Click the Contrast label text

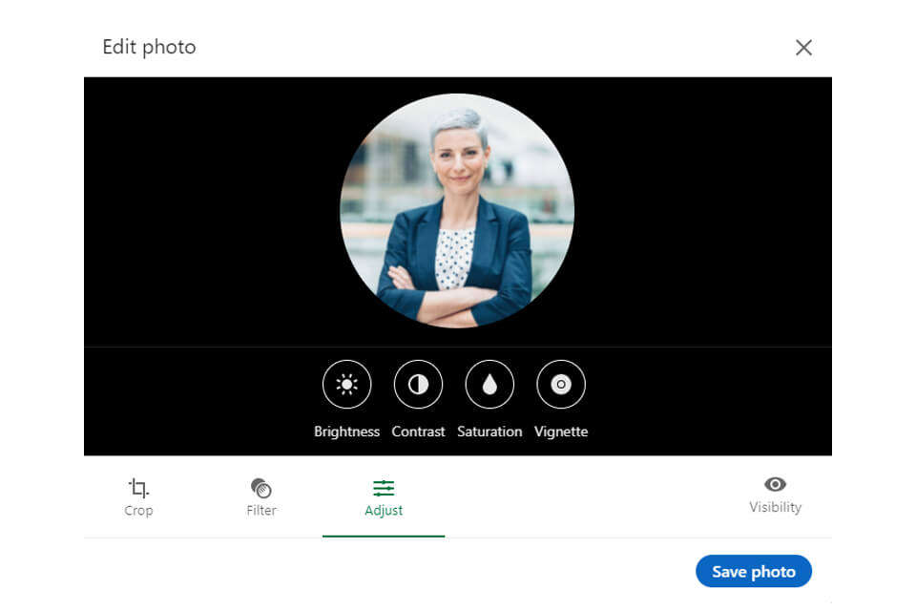[418, 432]
